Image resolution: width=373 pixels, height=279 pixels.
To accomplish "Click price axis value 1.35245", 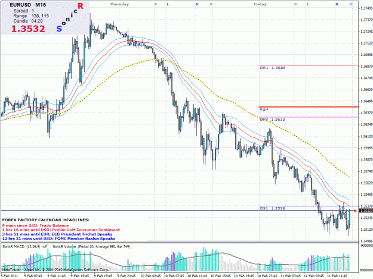I will coord(366,218).
